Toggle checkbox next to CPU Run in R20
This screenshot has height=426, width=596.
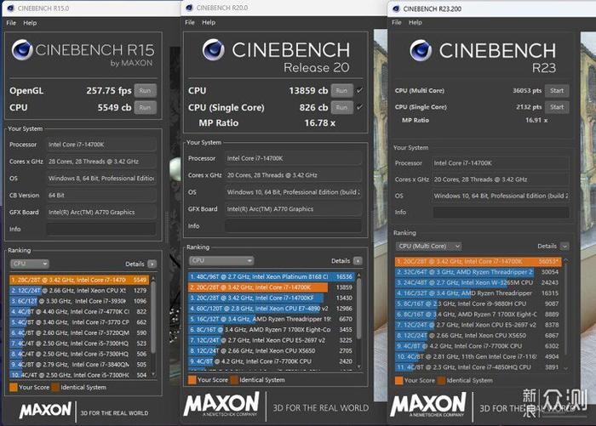point(359,90)
